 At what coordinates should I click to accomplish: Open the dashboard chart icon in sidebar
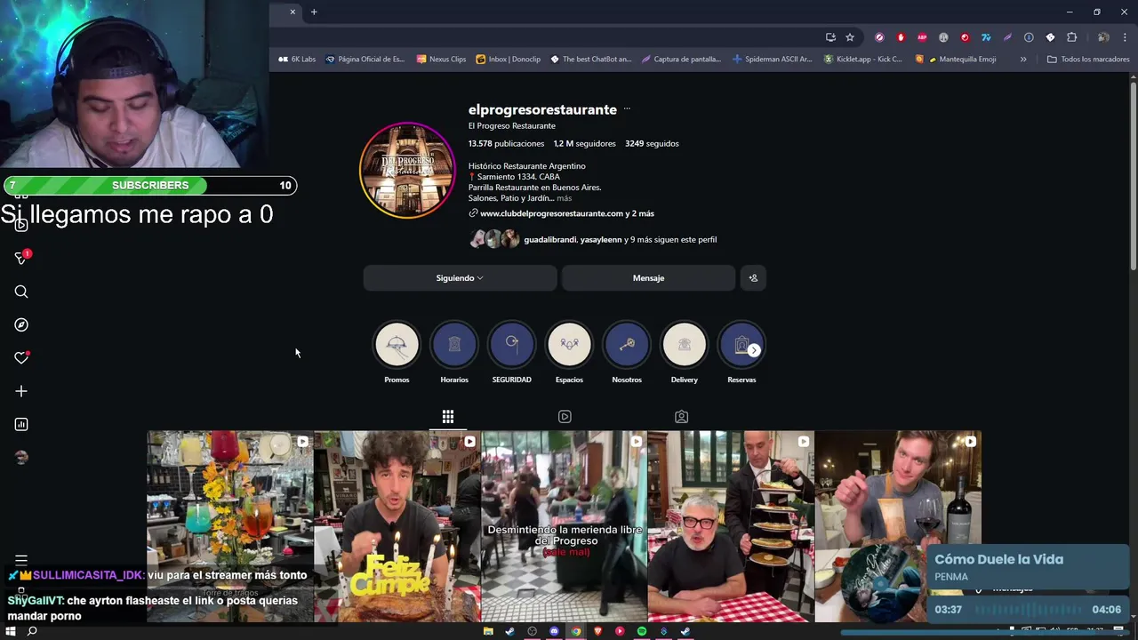click(21, 424)
